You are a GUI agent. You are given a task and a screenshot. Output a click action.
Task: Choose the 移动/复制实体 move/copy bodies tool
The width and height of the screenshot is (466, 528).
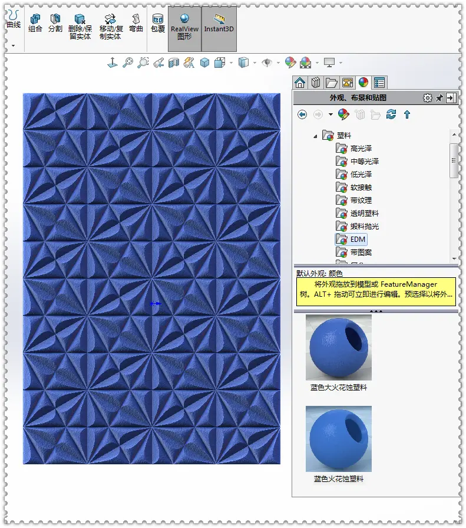(x=111, y=27)
